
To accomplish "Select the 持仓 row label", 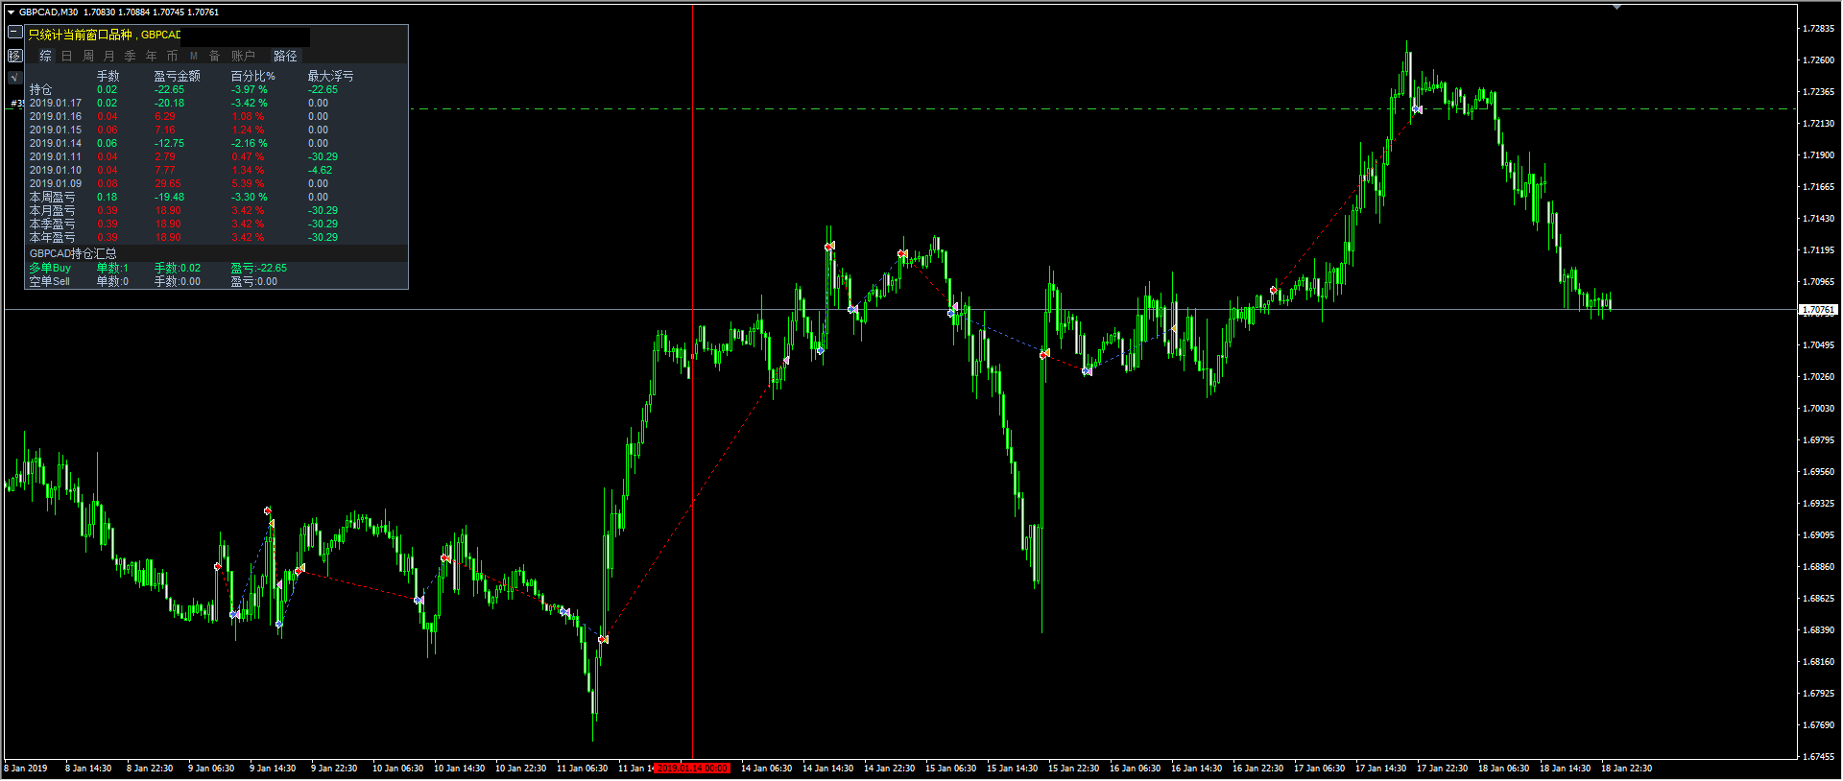I will pos(40,89).
